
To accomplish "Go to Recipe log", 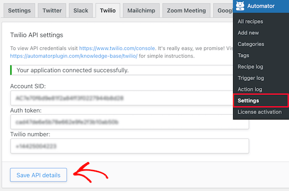I will [x=250, y=67].
